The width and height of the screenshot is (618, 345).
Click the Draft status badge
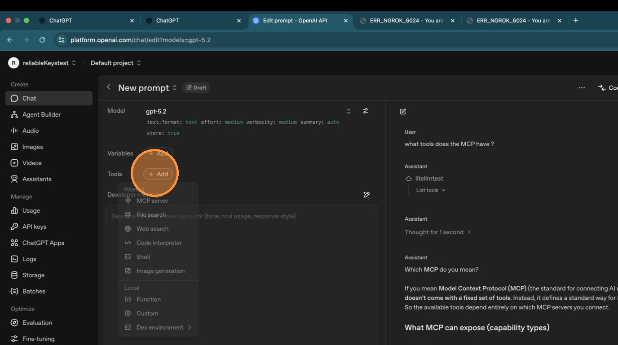(x=196, y=87)
